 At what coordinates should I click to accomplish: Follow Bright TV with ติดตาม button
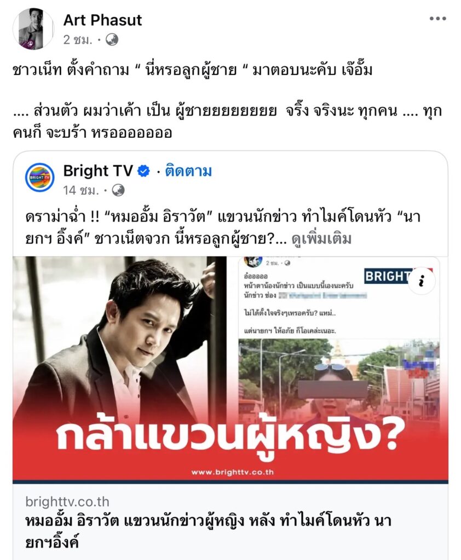188,171
